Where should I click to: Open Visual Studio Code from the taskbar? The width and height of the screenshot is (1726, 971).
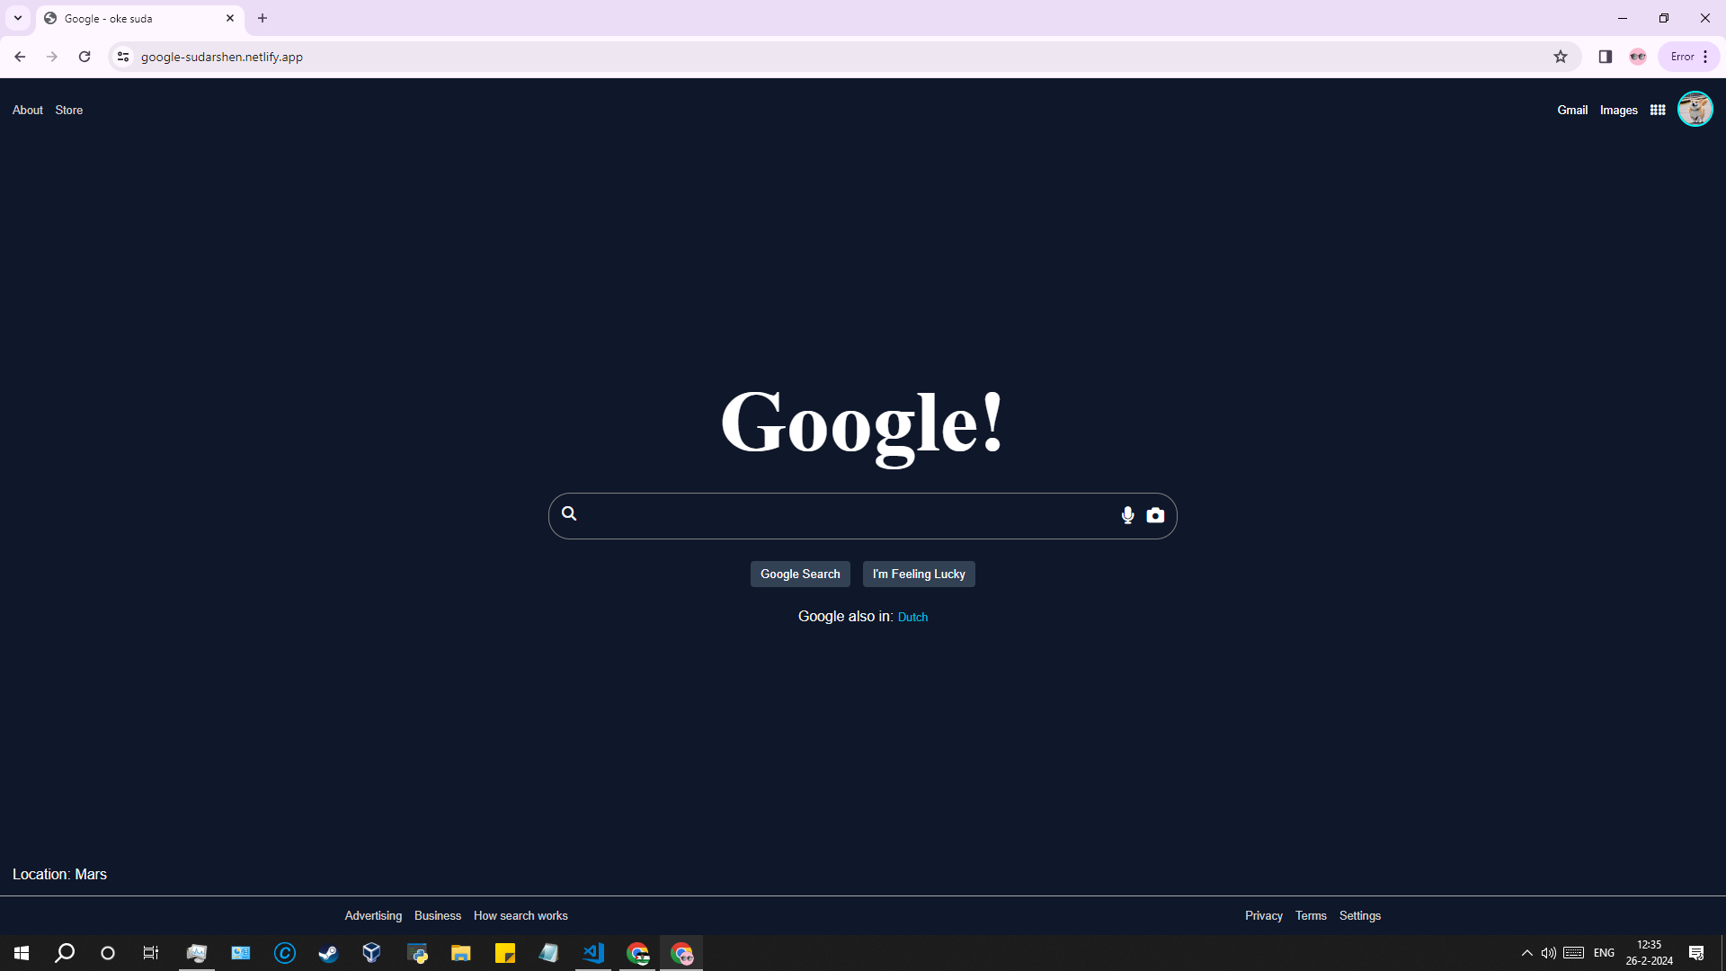[593, 953]
